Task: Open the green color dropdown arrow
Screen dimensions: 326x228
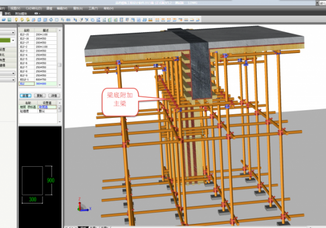Action: click(x=13, y=40)
